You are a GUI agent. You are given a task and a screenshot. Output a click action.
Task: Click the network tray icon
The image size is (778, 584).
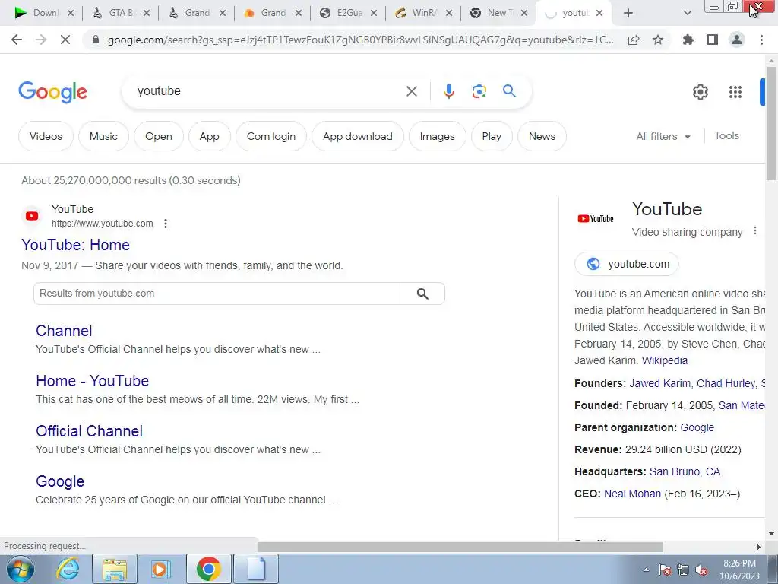pyautogui.click(x=683, y=570)
